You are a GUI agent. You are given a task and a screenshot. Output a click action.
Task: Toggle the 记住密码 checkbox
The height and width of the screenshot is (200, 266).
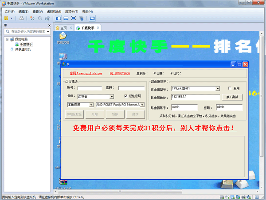(x=126, y=96)
